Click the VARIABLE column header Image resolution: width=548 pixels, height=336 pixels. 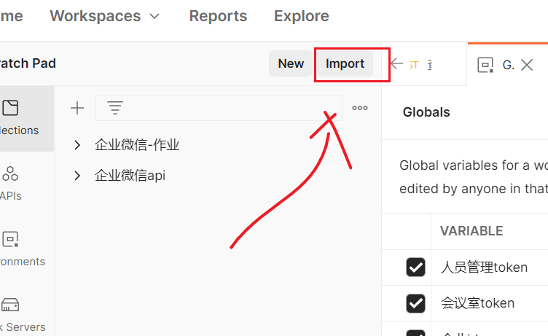coord(471,231)
